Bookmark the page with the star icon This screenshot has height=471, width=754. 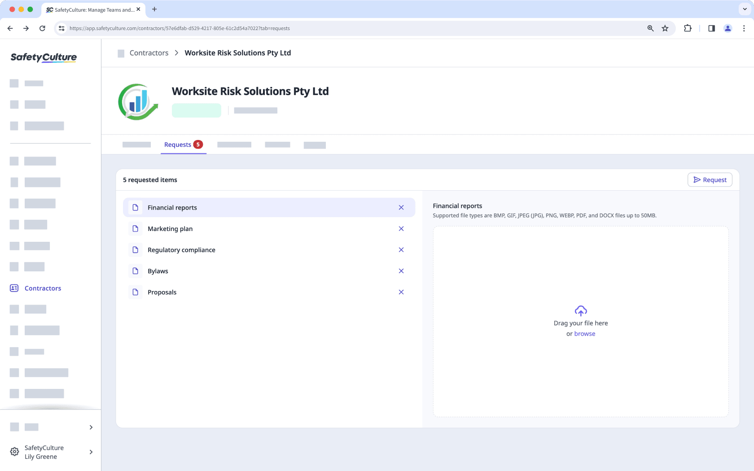coord(665,28)
